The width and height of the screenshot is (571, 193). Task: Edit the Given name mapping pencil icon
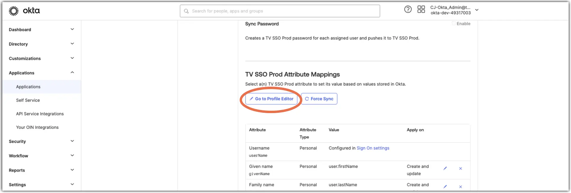445,168
